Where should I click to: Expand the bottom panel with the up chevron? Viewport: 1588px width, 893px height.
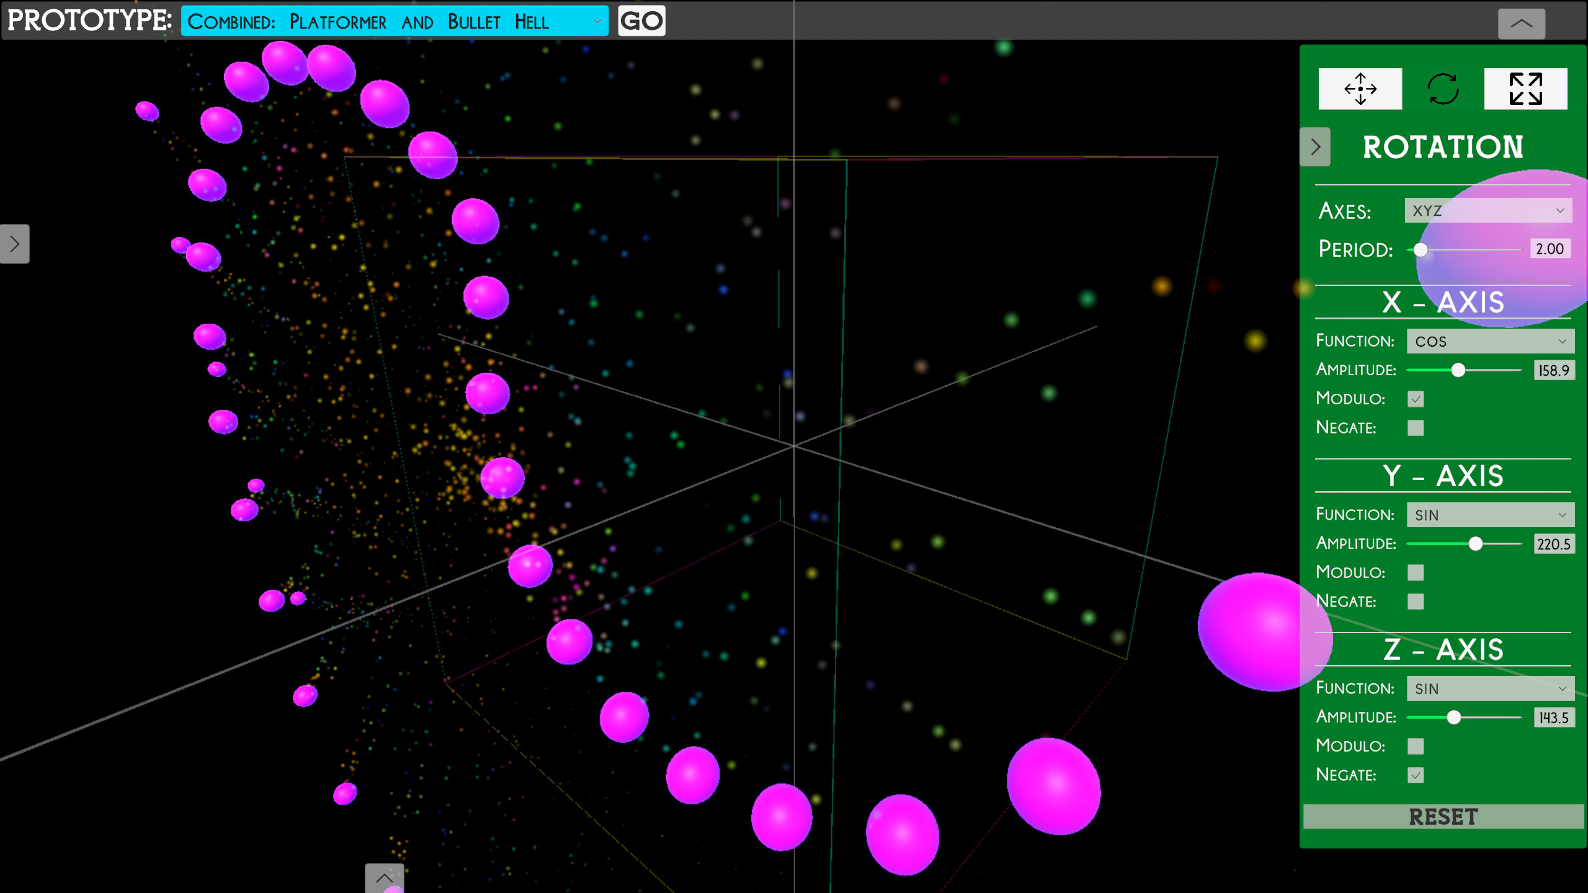pos(385,877)
